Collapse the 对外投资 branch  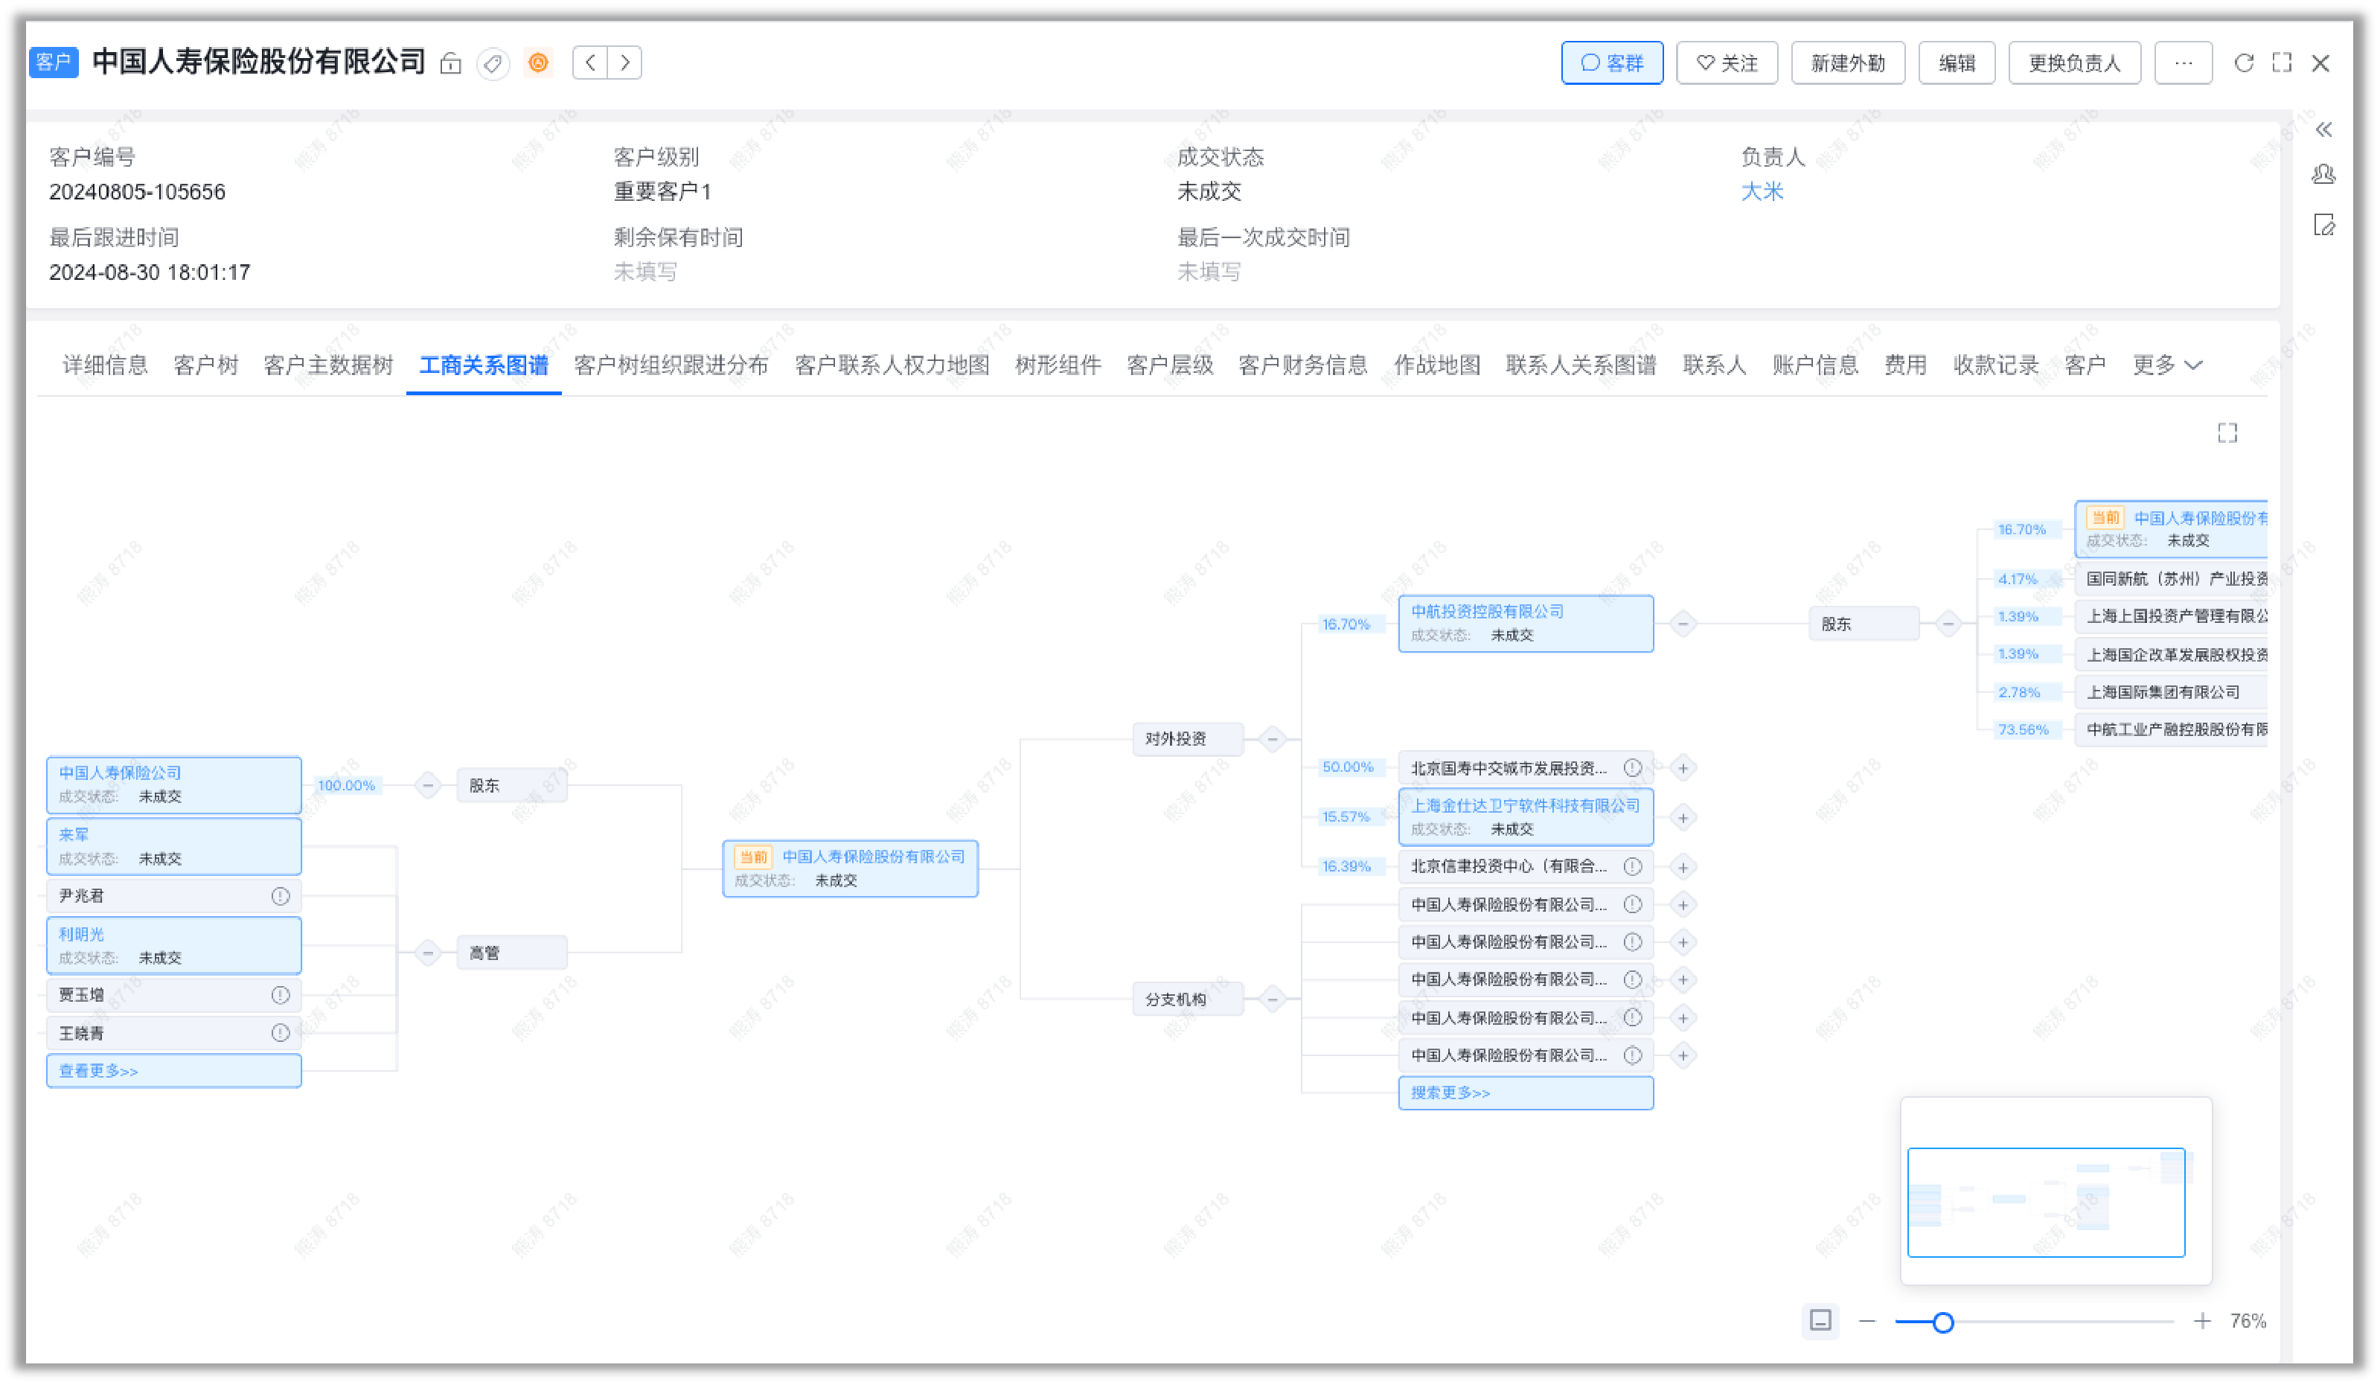click(1273, 739)
